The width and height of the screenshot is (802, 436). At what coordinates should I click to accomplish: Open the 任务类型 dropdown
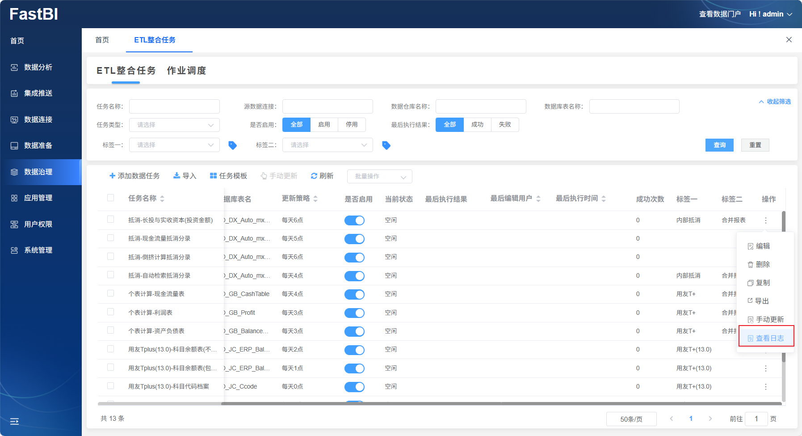tap(174, 125)
